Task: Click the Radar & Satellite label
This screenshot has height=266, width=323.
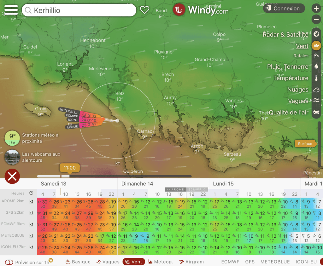Action: [285, 34]
